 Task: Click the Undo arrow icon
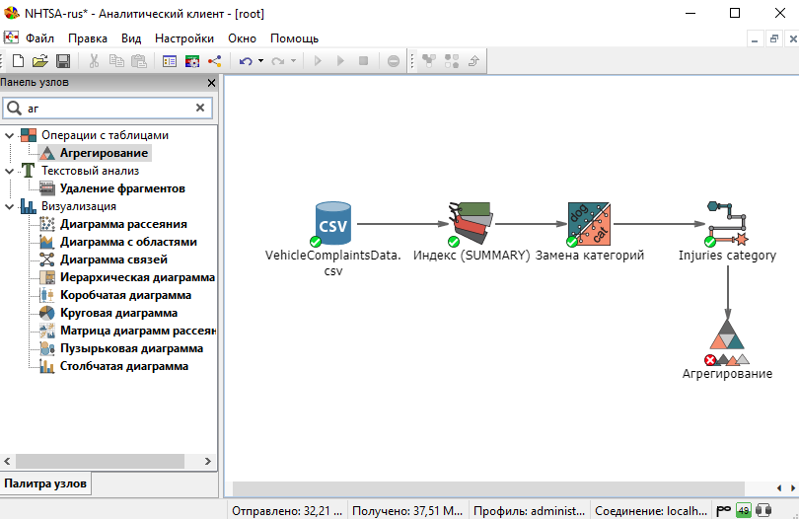pyautogui.click(x=245, y=61)
